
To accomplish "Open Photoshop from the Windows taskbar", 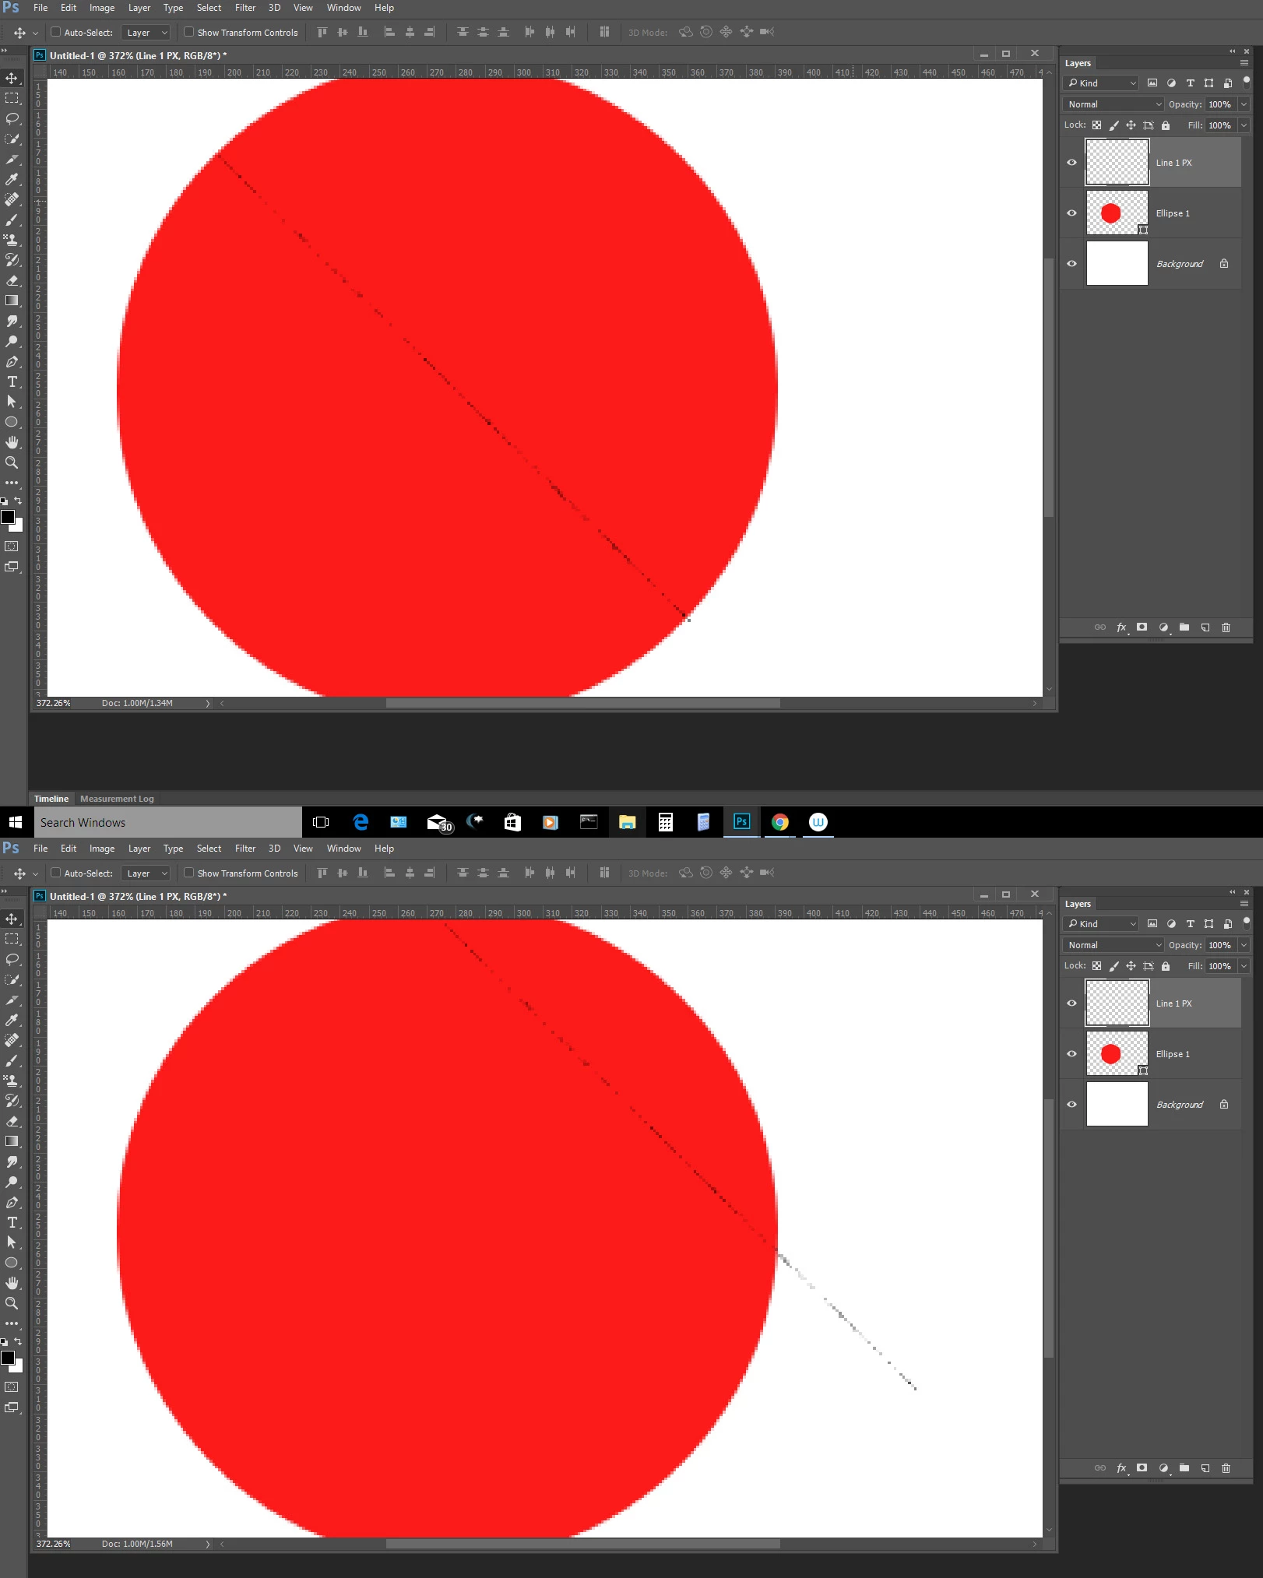I will tap(741, 822).
